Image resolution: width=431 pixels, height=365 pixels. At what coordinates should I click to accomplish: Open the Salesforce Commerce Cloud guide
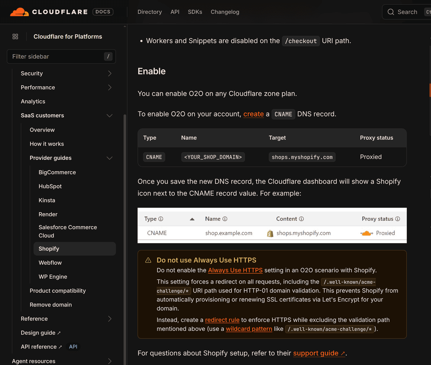68,231
